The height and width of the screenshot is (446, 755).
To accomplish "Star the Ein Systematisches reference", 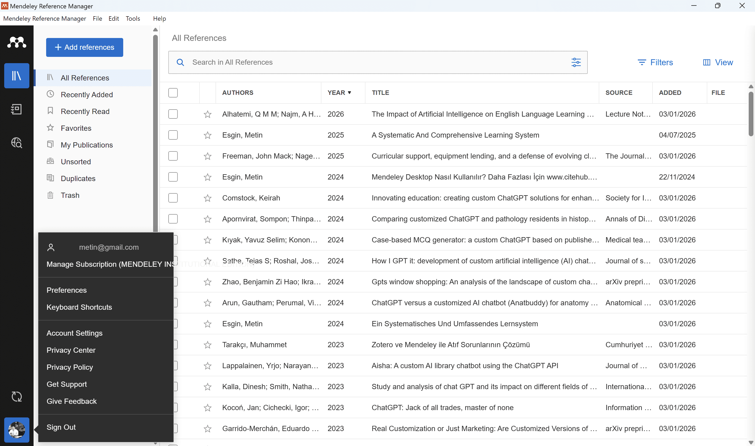I will pyautogui.click(x=207, y=324).
